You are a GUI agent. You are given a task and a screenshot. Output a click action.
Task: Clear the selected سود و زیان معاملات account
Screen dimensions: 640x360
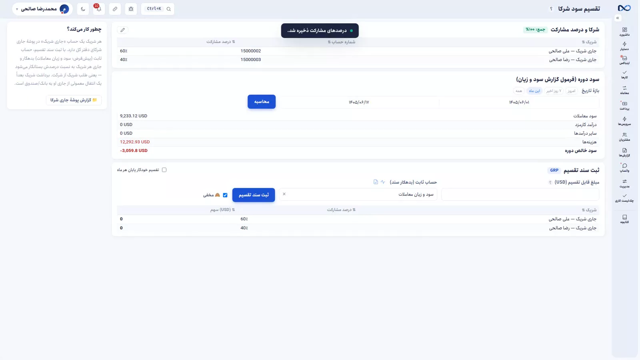pyautogui.click(x=284, y=194)
